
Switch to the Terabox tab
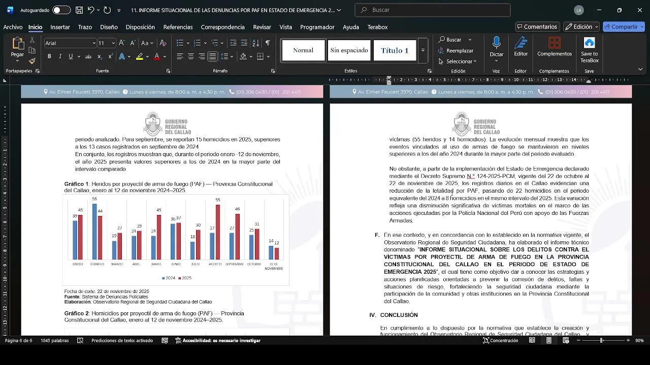(377, 27)
